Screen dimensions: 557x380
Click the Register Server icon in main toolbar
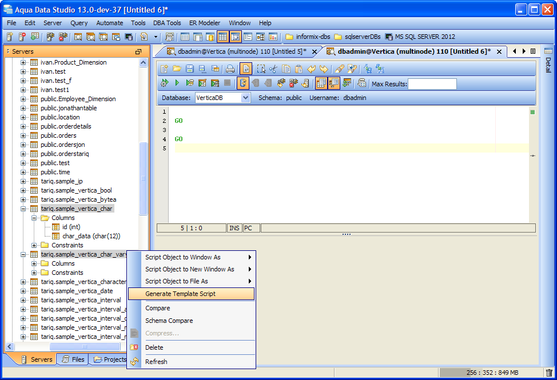coord(10,37)
